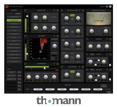The image size is (117, 107).
Task: Select the Male Vocal factory preset
Action: (14, 17)
